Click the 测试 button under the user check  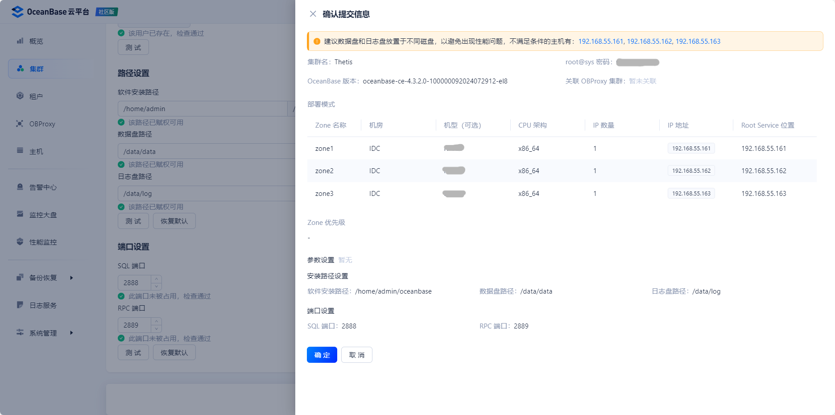point(133,47)
